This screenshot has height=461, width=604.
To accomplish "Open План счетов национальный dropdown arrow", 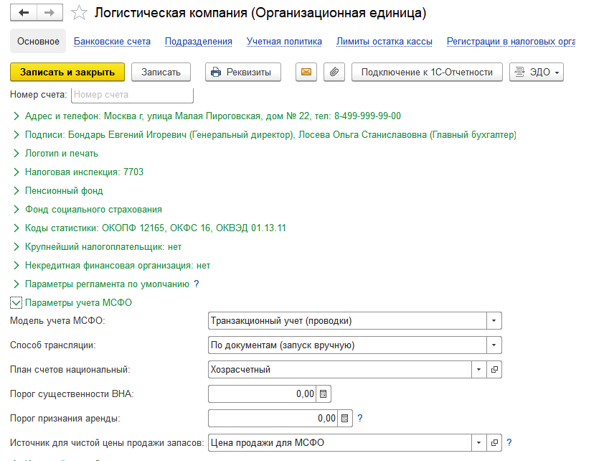I will point(478,369).
